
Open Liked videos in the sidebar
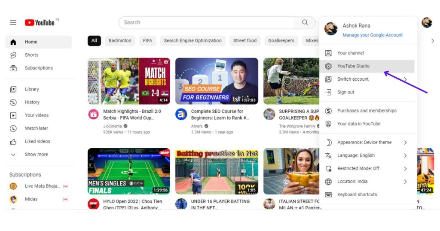click(38, 142)
